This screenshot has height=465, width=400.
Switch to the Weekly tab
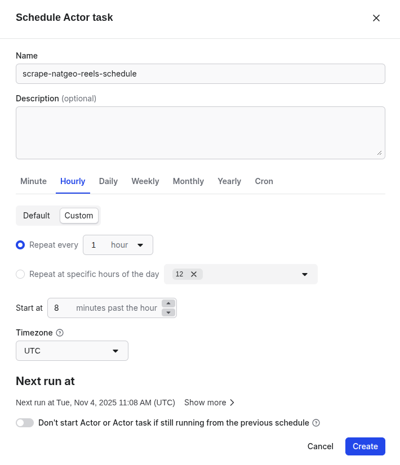coord(145,181)
